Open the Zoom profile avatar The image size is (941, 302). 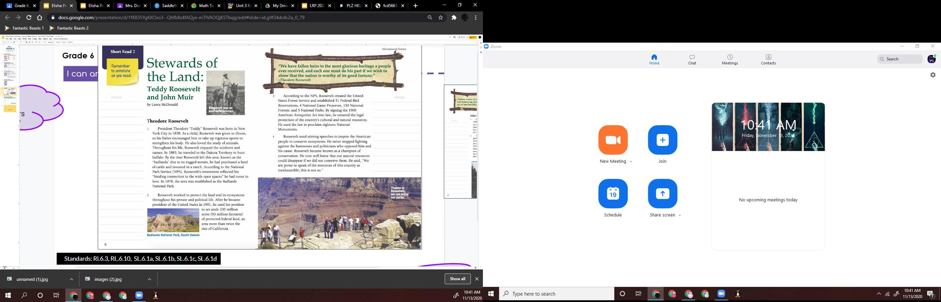(931, 59)
